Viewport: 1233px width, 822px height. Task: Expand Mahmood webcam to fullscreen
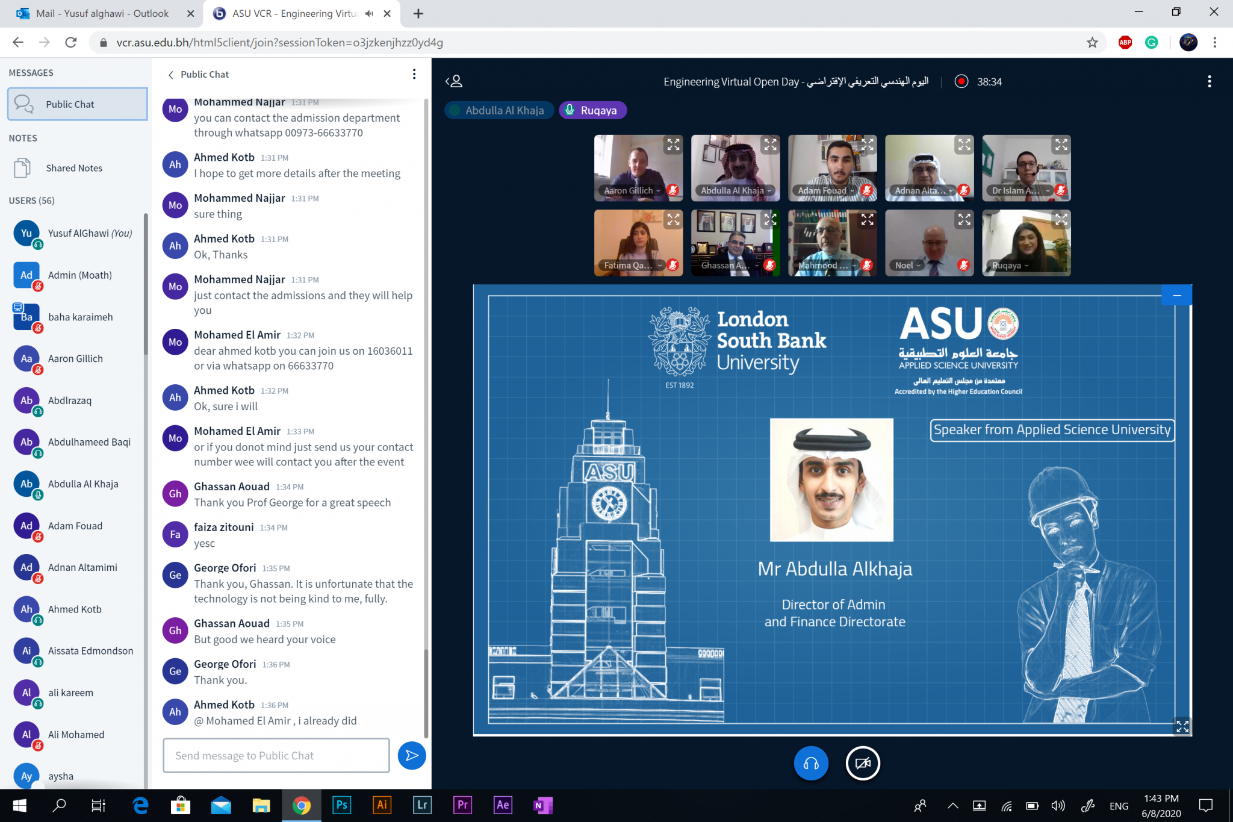click(x=867, y=220)
